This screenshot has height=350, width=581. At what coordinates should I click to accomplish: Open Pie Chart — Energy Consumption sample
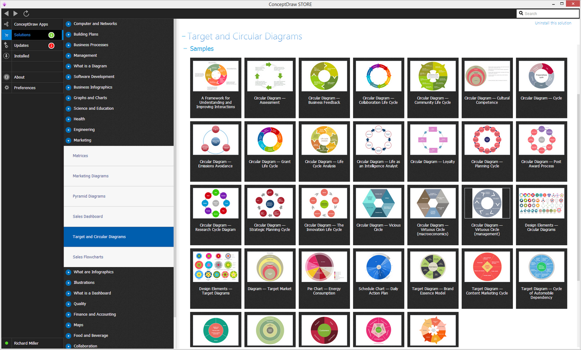[x=324, y=278]
